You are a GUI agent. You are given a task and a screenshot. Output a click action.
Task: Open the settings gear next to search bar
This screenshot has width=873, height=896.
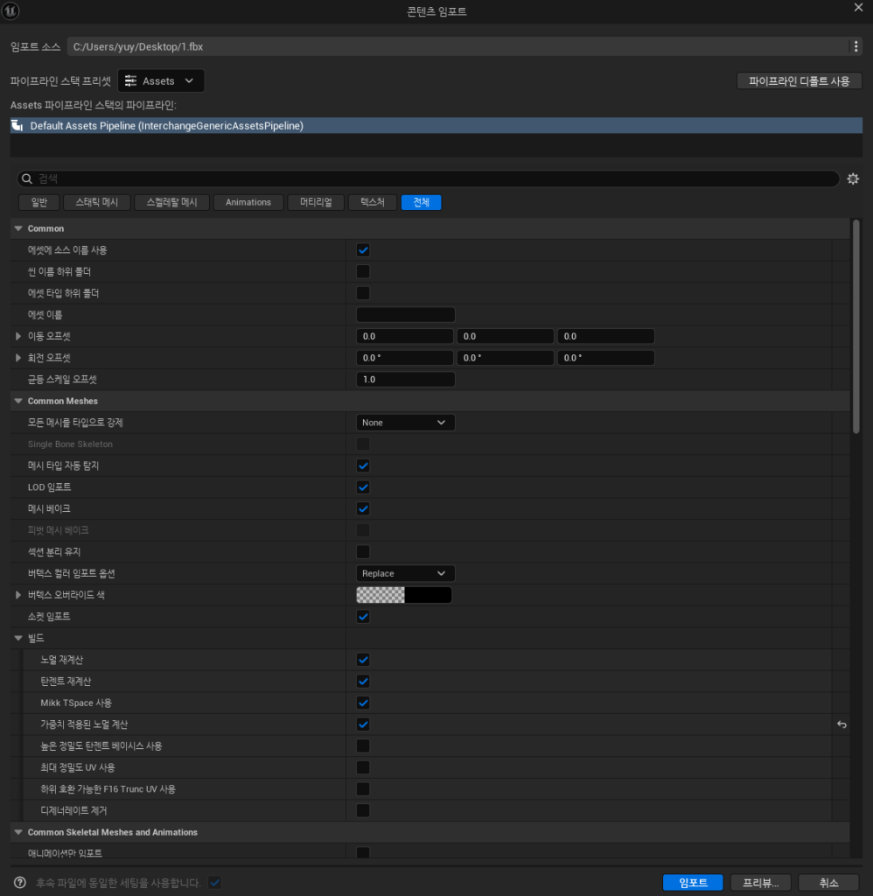point(853,179)
